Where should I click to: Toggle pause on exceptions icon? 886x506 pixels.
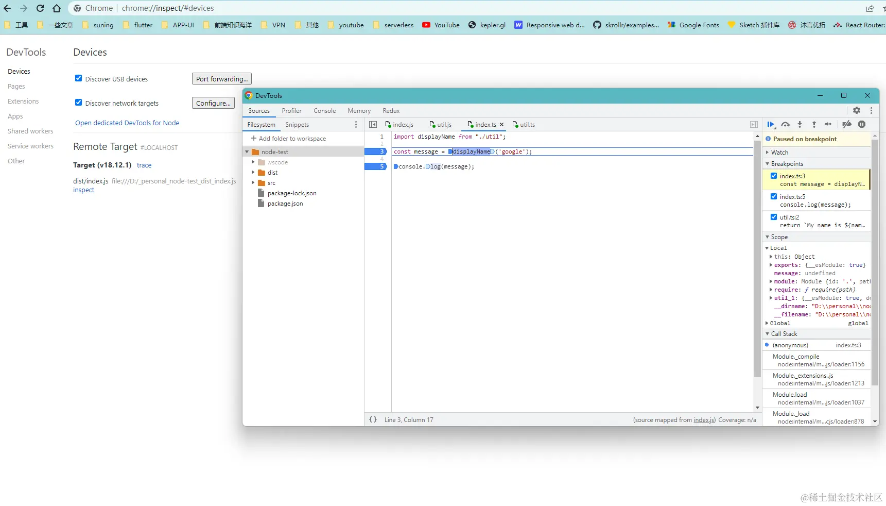point(862,124)
